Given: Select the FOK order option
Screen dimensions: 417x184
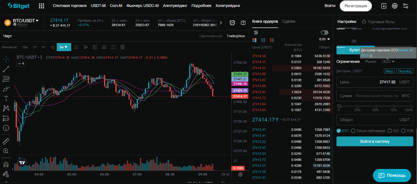Looking at the screenshot, I should [x=407, y=131].
